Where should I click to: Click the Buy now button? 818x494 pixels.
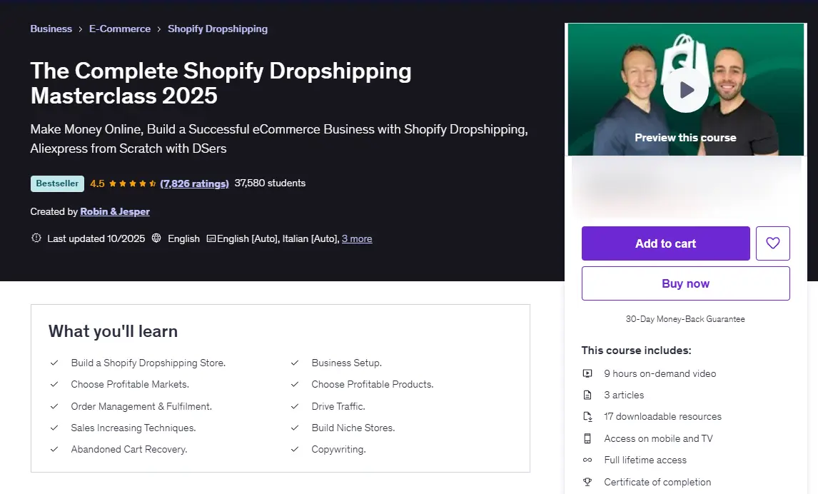tap(685, 283)
